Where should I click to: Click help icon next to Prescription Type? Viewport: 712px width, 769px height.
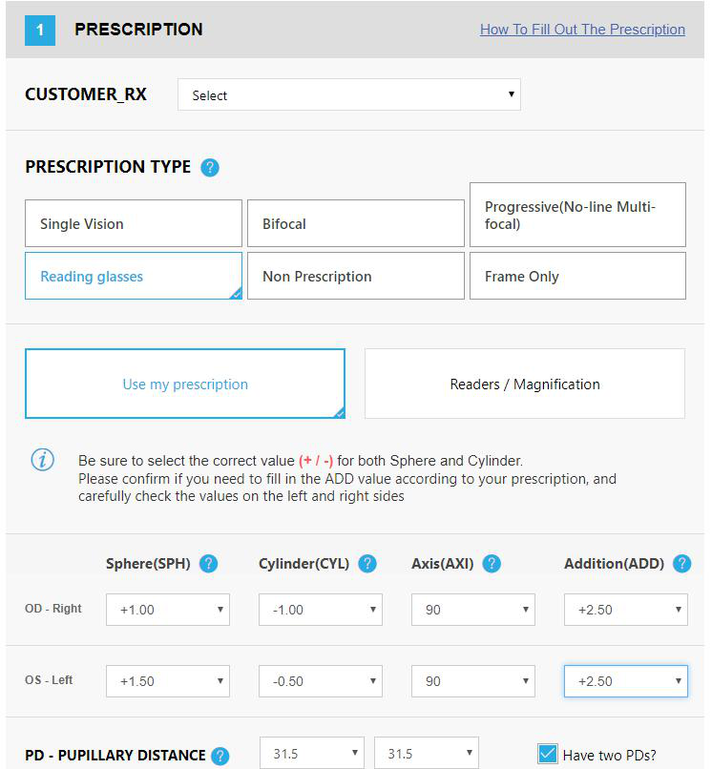210,168
